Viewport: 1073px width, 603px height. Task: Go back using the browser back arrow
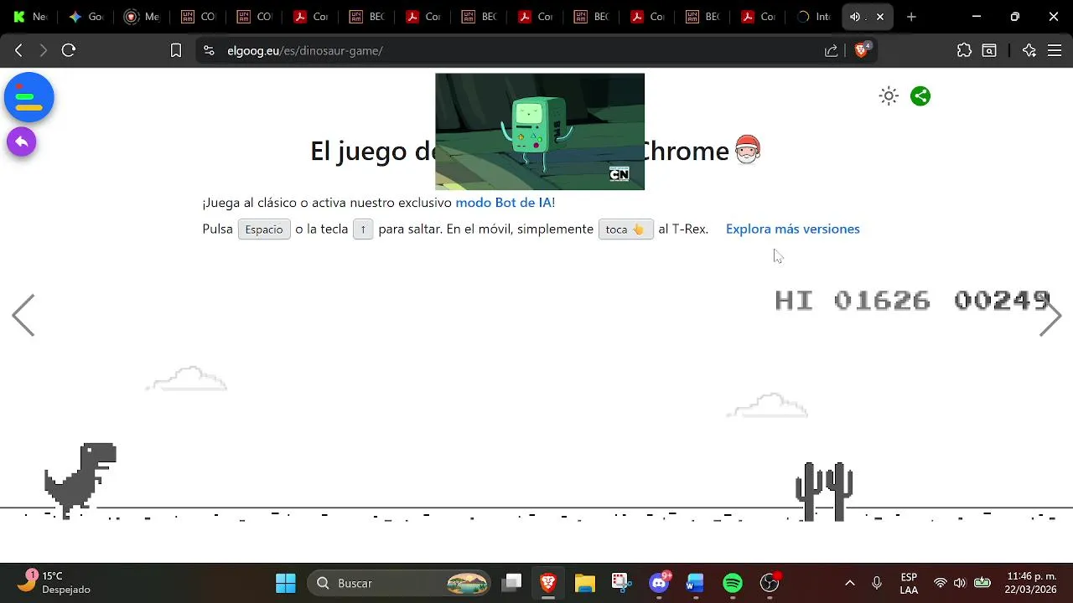18,50
